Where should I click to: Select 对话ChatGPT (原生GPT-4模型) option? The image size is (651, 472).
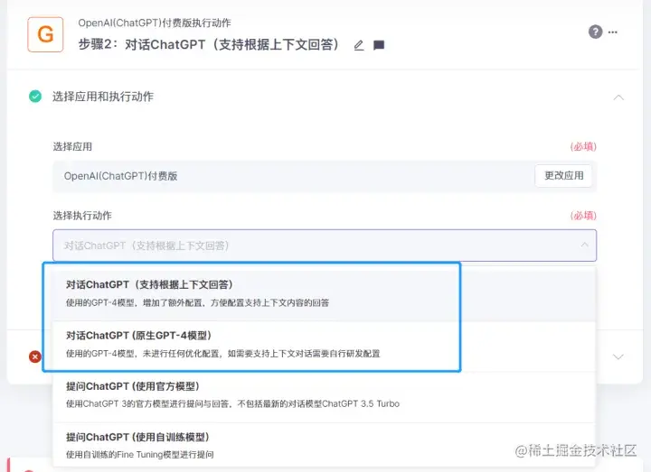[325, 345]
